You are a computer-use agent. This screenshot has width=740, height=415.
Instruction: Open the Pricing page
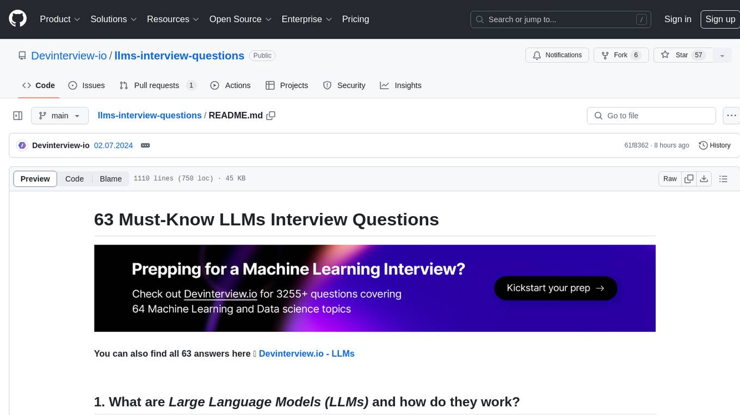pos(355,19)
